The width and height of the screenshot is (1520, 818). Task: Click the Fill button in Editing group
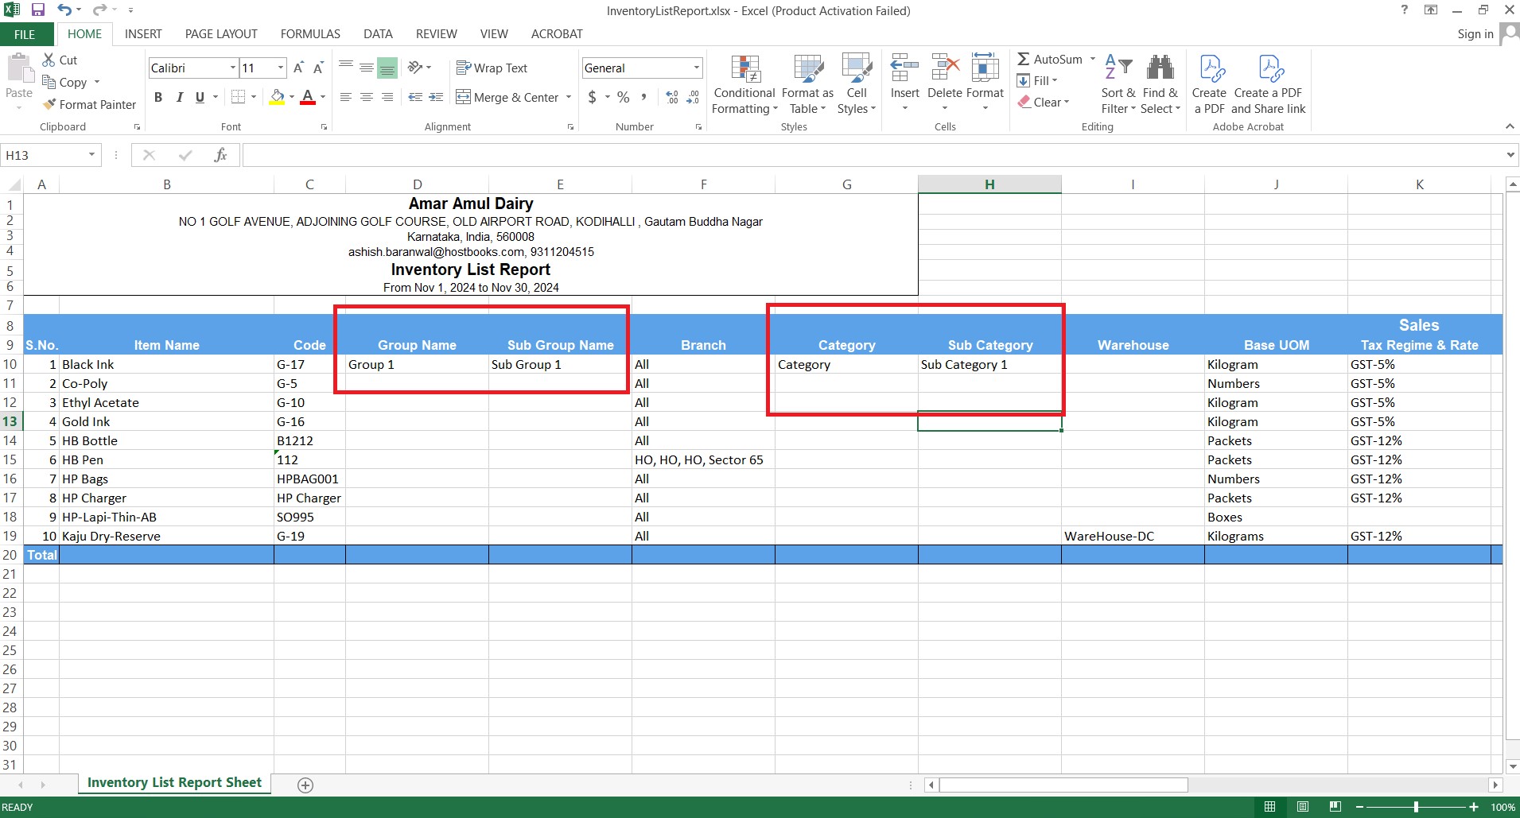tap(1038, 80)
